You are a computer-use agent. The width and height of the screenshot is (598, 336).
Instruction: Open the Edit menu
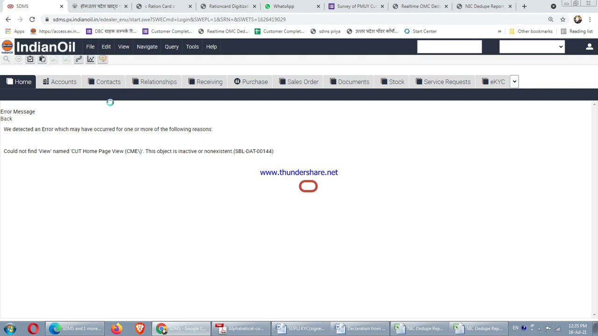coord(106,47)
